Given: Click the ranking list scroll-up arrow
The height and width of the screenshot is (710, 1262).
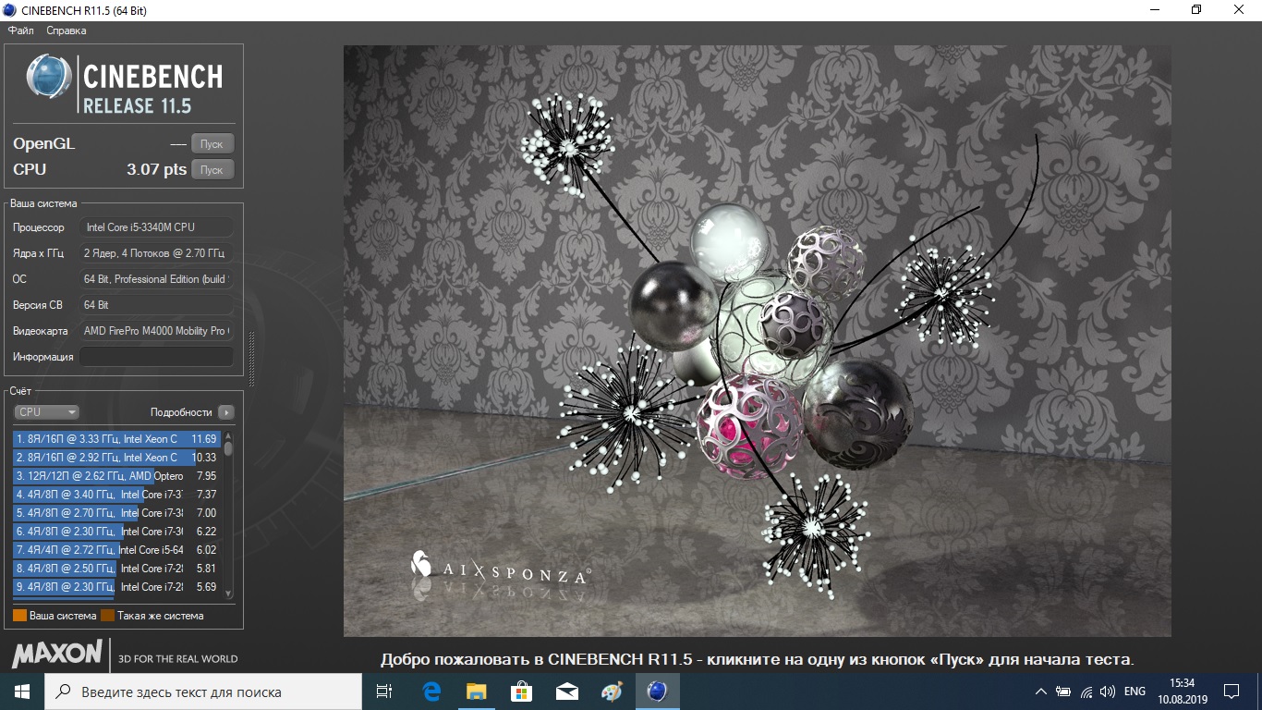Looking at the screenshot, I should [x=228, y=435].
